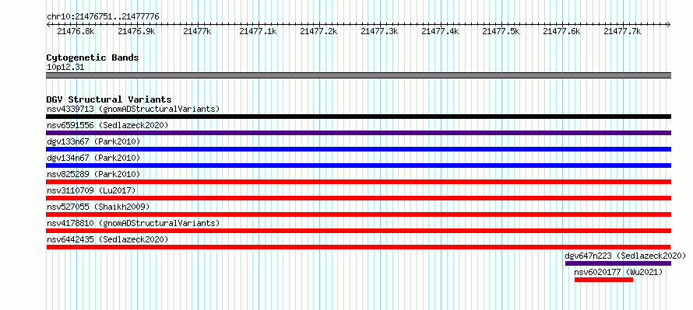Click the 21477.2k ruler tick label
The width and height of the screenshot is (693, 310).
[318, 31]
